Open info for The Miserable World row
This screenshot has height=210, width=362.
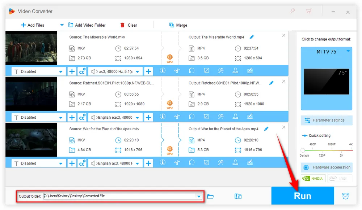(163, 71)
